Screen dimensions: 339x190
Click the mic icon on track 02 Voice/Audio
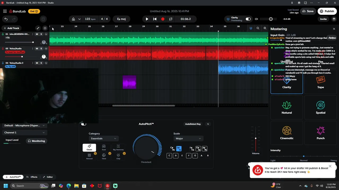(3, 49)
